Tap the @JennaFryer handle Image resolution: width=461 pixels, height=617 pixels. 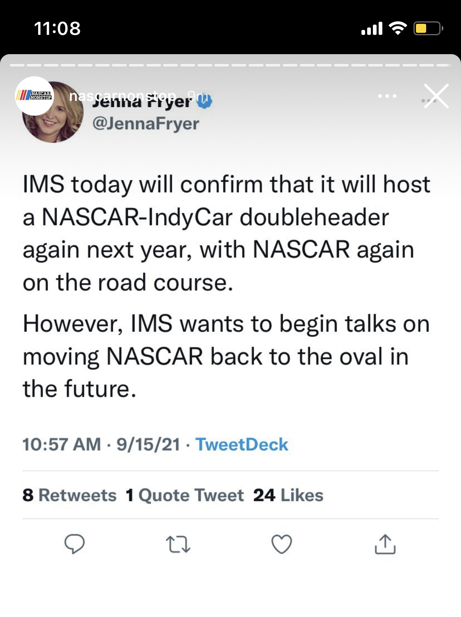[x=146, y=123]
